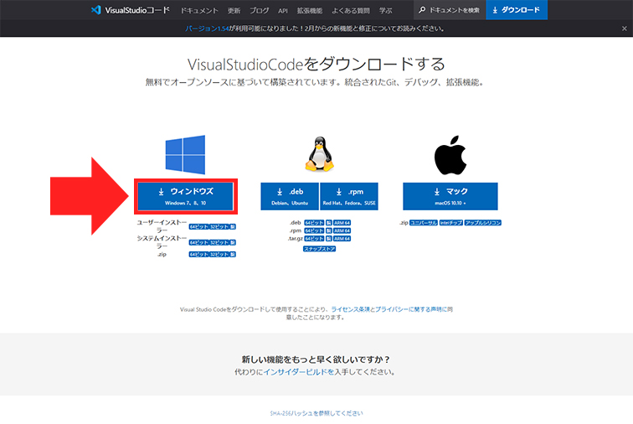The image size is (633, 424).
Task: Open the 拡張機能 navigation item
Action: point(310,11)
